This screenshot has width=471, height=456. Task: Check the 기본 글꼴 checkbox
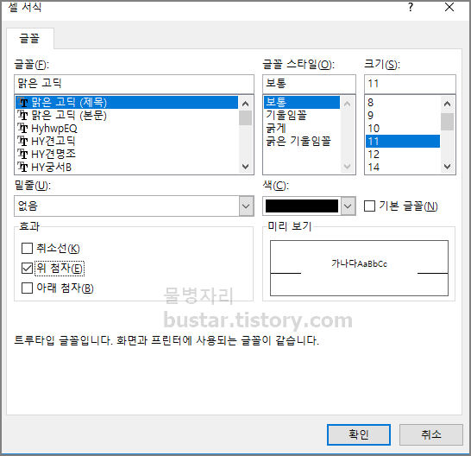369,206
